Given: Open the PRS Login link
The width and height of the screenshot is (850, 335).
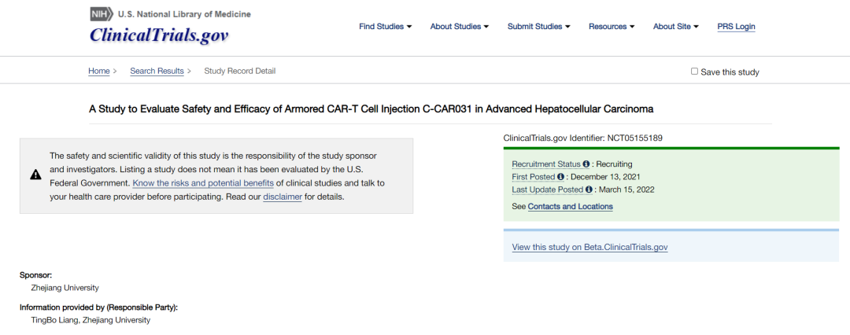Looking at the screenshot, I should click(x=736, y=27).
